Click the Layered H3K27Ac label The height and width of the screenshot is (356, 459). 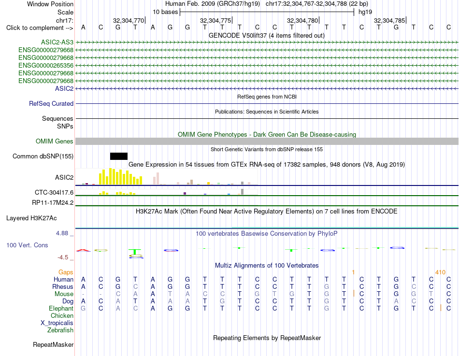pyautogui.click(x=31, y=218)
